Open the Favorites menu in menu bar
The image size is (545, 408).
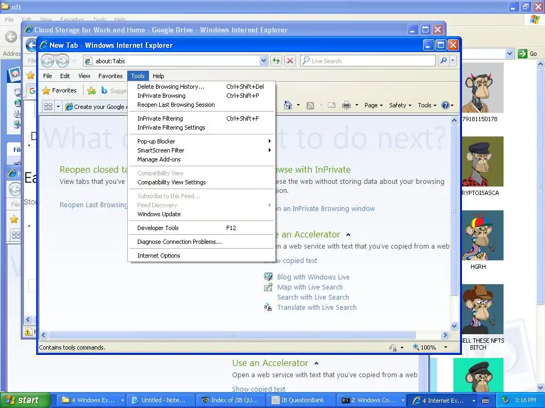(x=110, y=76)
